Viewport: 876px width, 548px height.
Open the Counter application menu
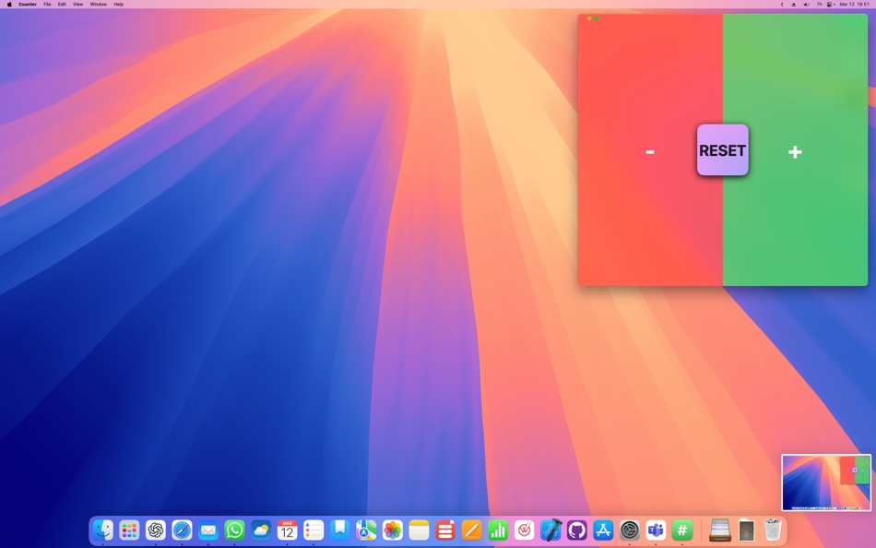[28, 4]
